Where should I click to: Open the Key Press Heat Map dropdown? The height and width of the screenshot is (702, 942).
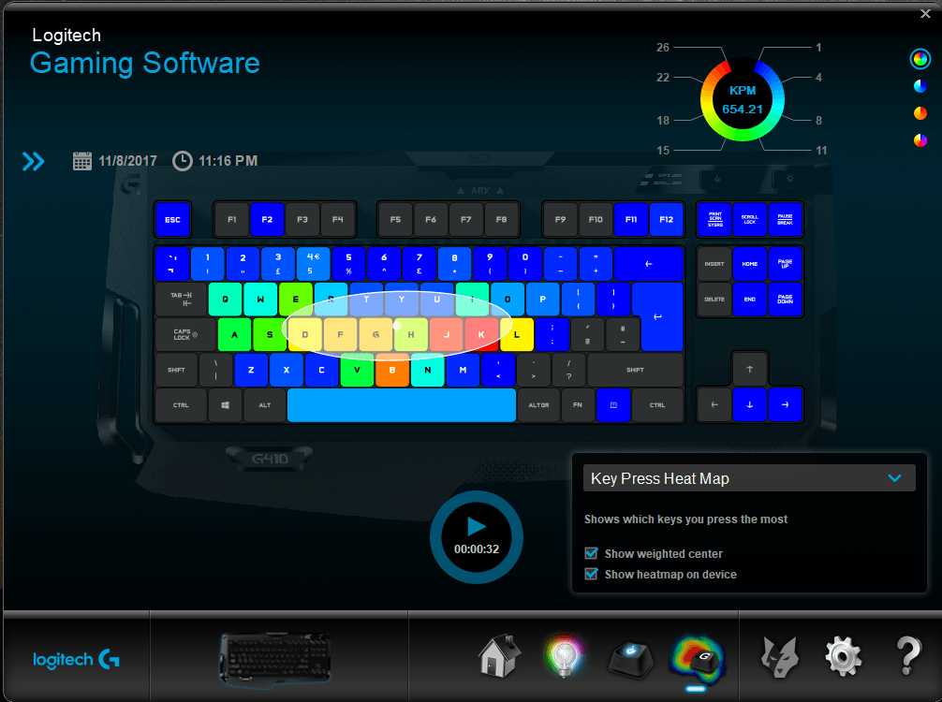(x=744, y=478)
